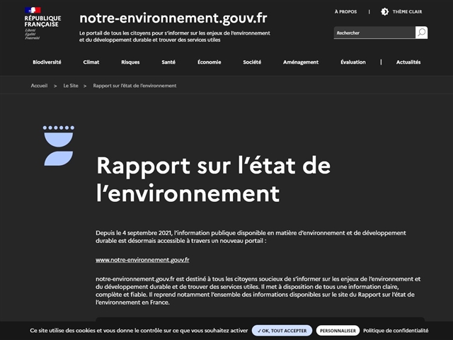
Task: Click the site tagline Le portail de tous
Action: pyautogui.click(x=175, y=36)
